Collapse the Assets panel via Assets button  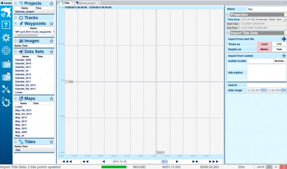click(6, 3)
